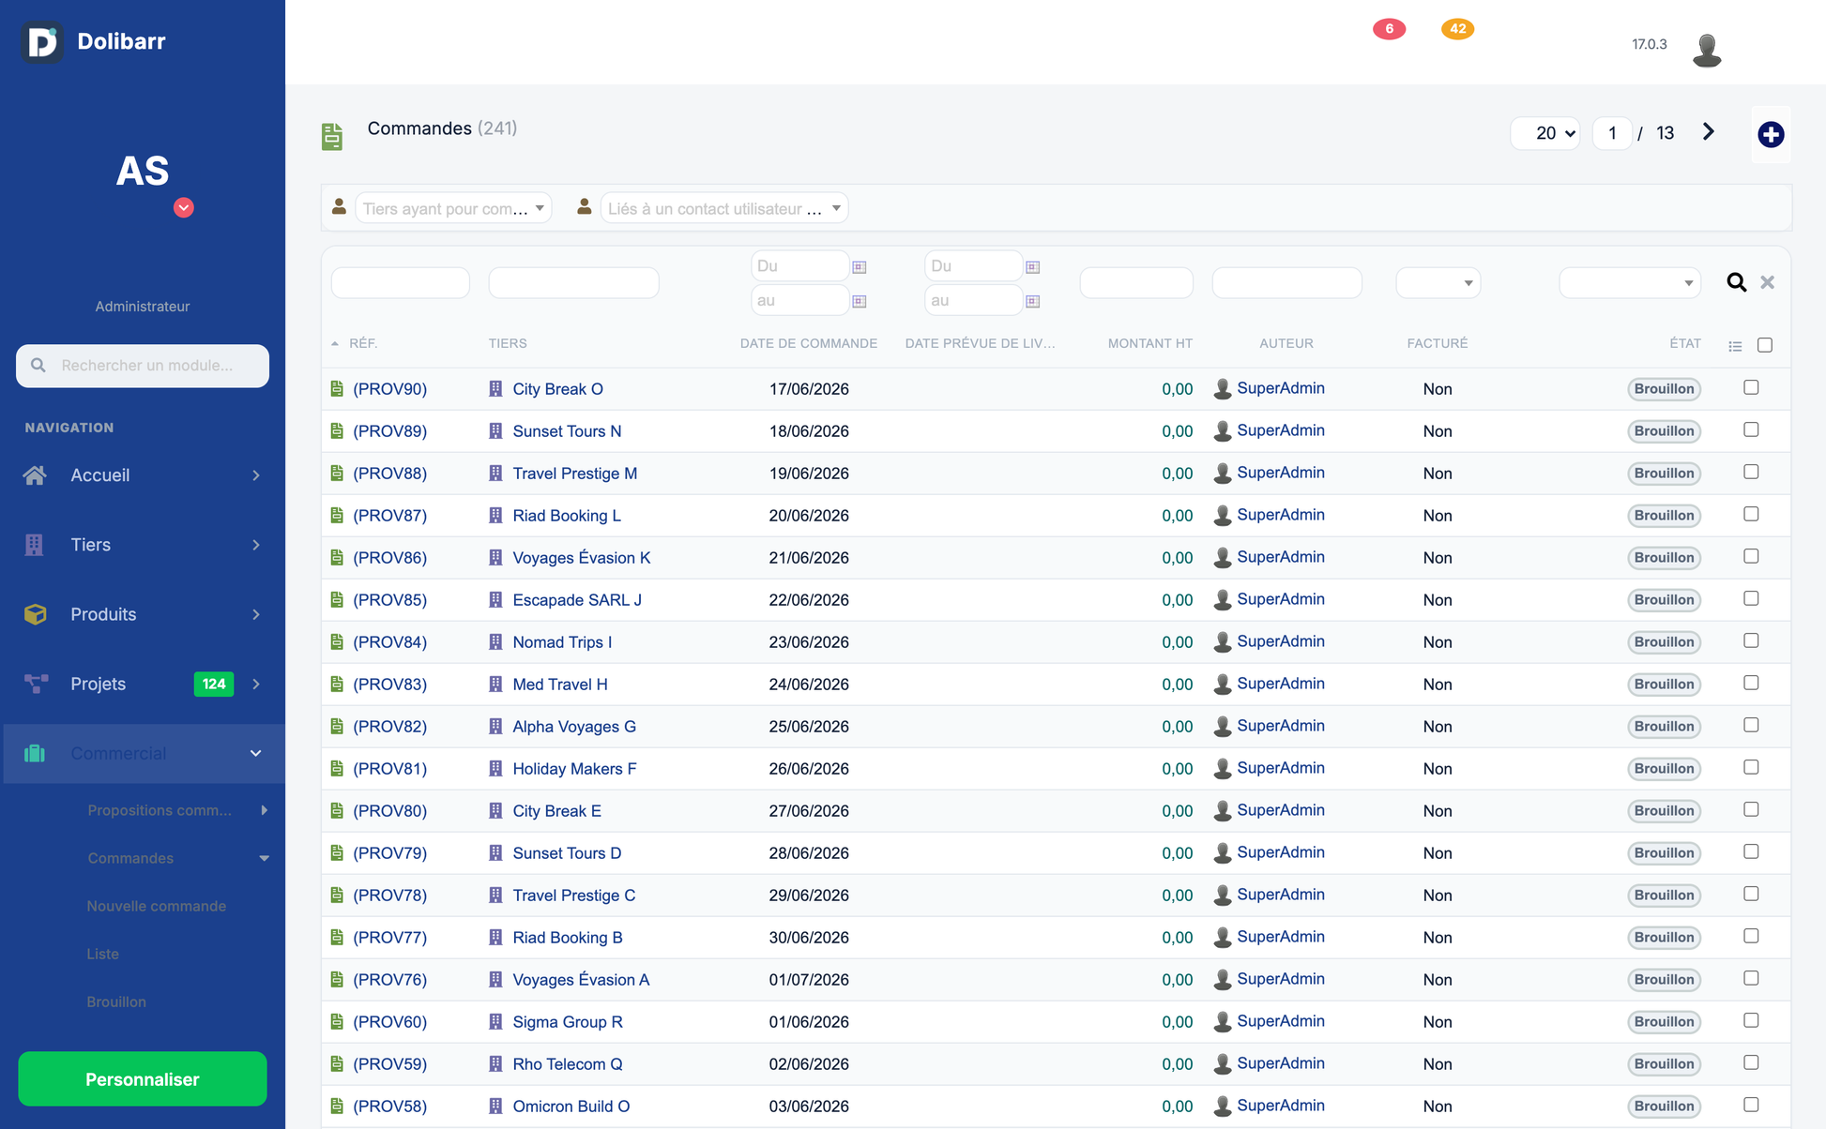1826x1129 pixels.
Task: Click the company icon beside Sunset Tours N
Action: point(495,431)
